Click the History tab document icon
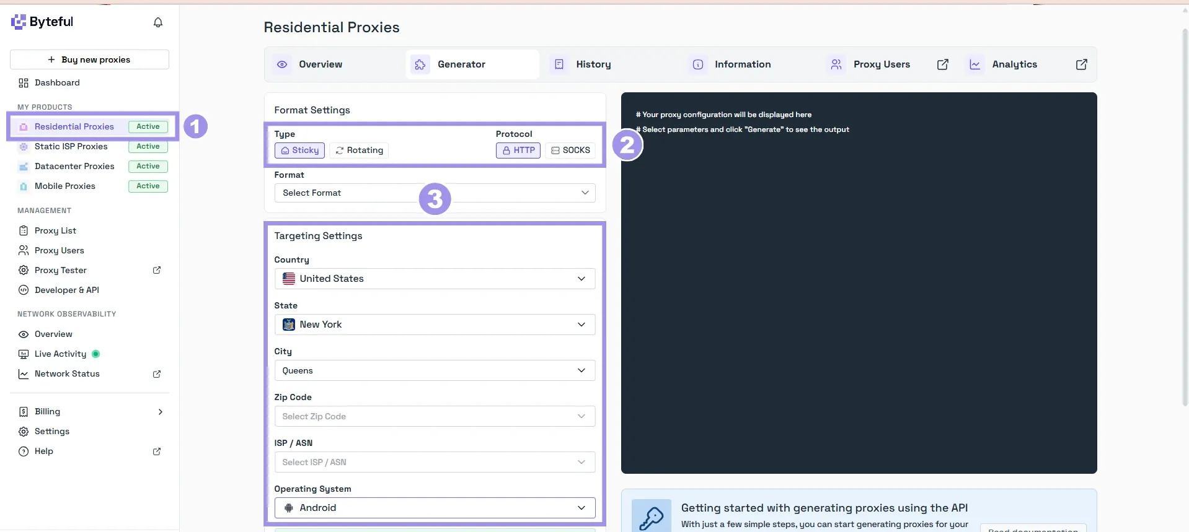 [559, 64]
